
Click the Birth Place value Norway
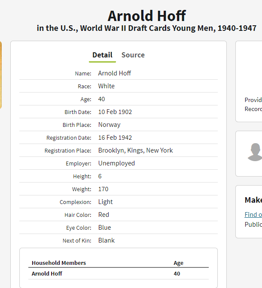(109, 125)
